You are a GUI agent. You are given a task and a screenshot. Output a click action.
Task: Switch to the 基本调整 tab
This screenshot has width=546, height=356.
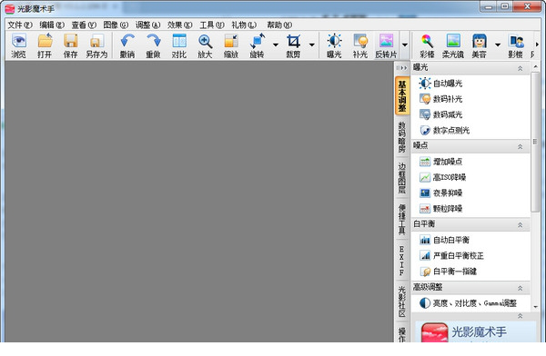pyautogui.click(x=402, y=95)
